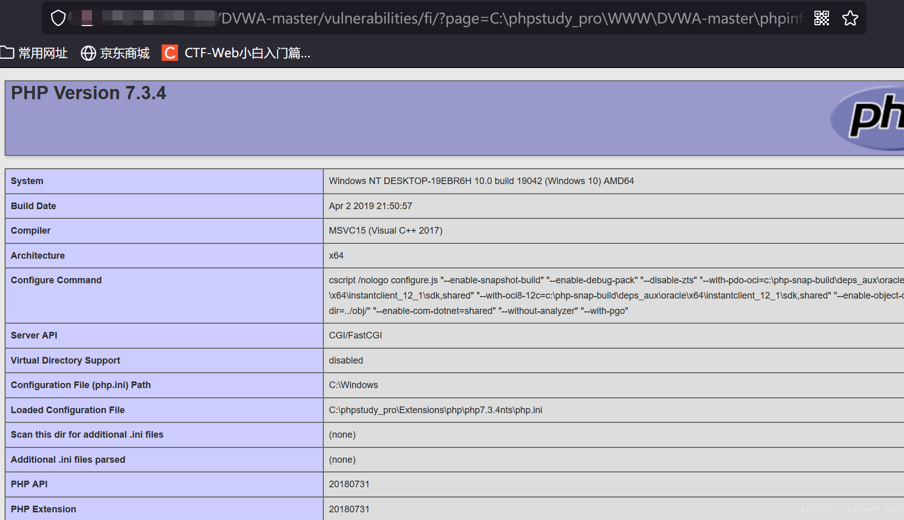The height and width of the screenshot is (520, 904).
Task: Click the PHP Extension label
Action: pyautogui.click(x=43, y=509)
